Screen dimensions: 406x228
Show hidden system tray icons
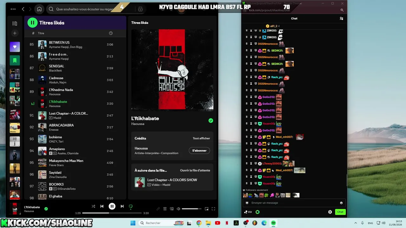click(x=355, y=223)
